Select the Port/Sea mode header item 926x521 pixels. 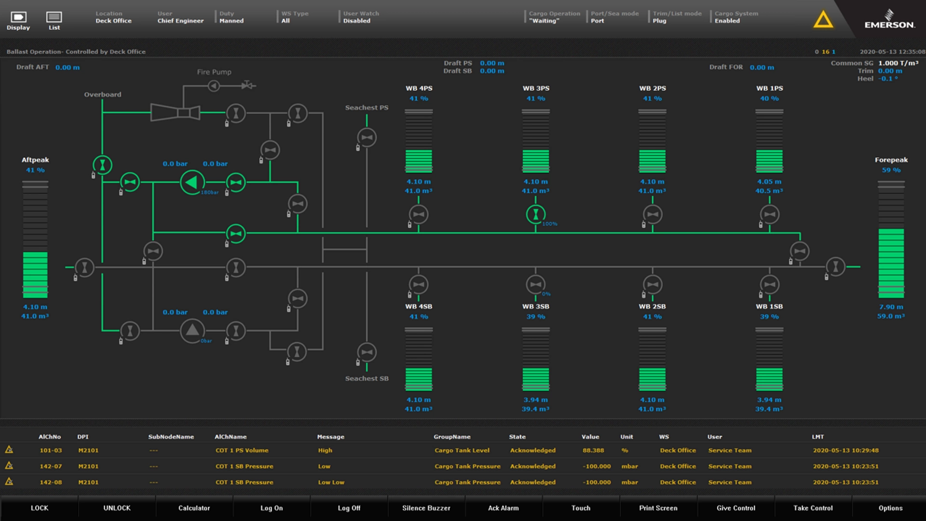point(614,17)
